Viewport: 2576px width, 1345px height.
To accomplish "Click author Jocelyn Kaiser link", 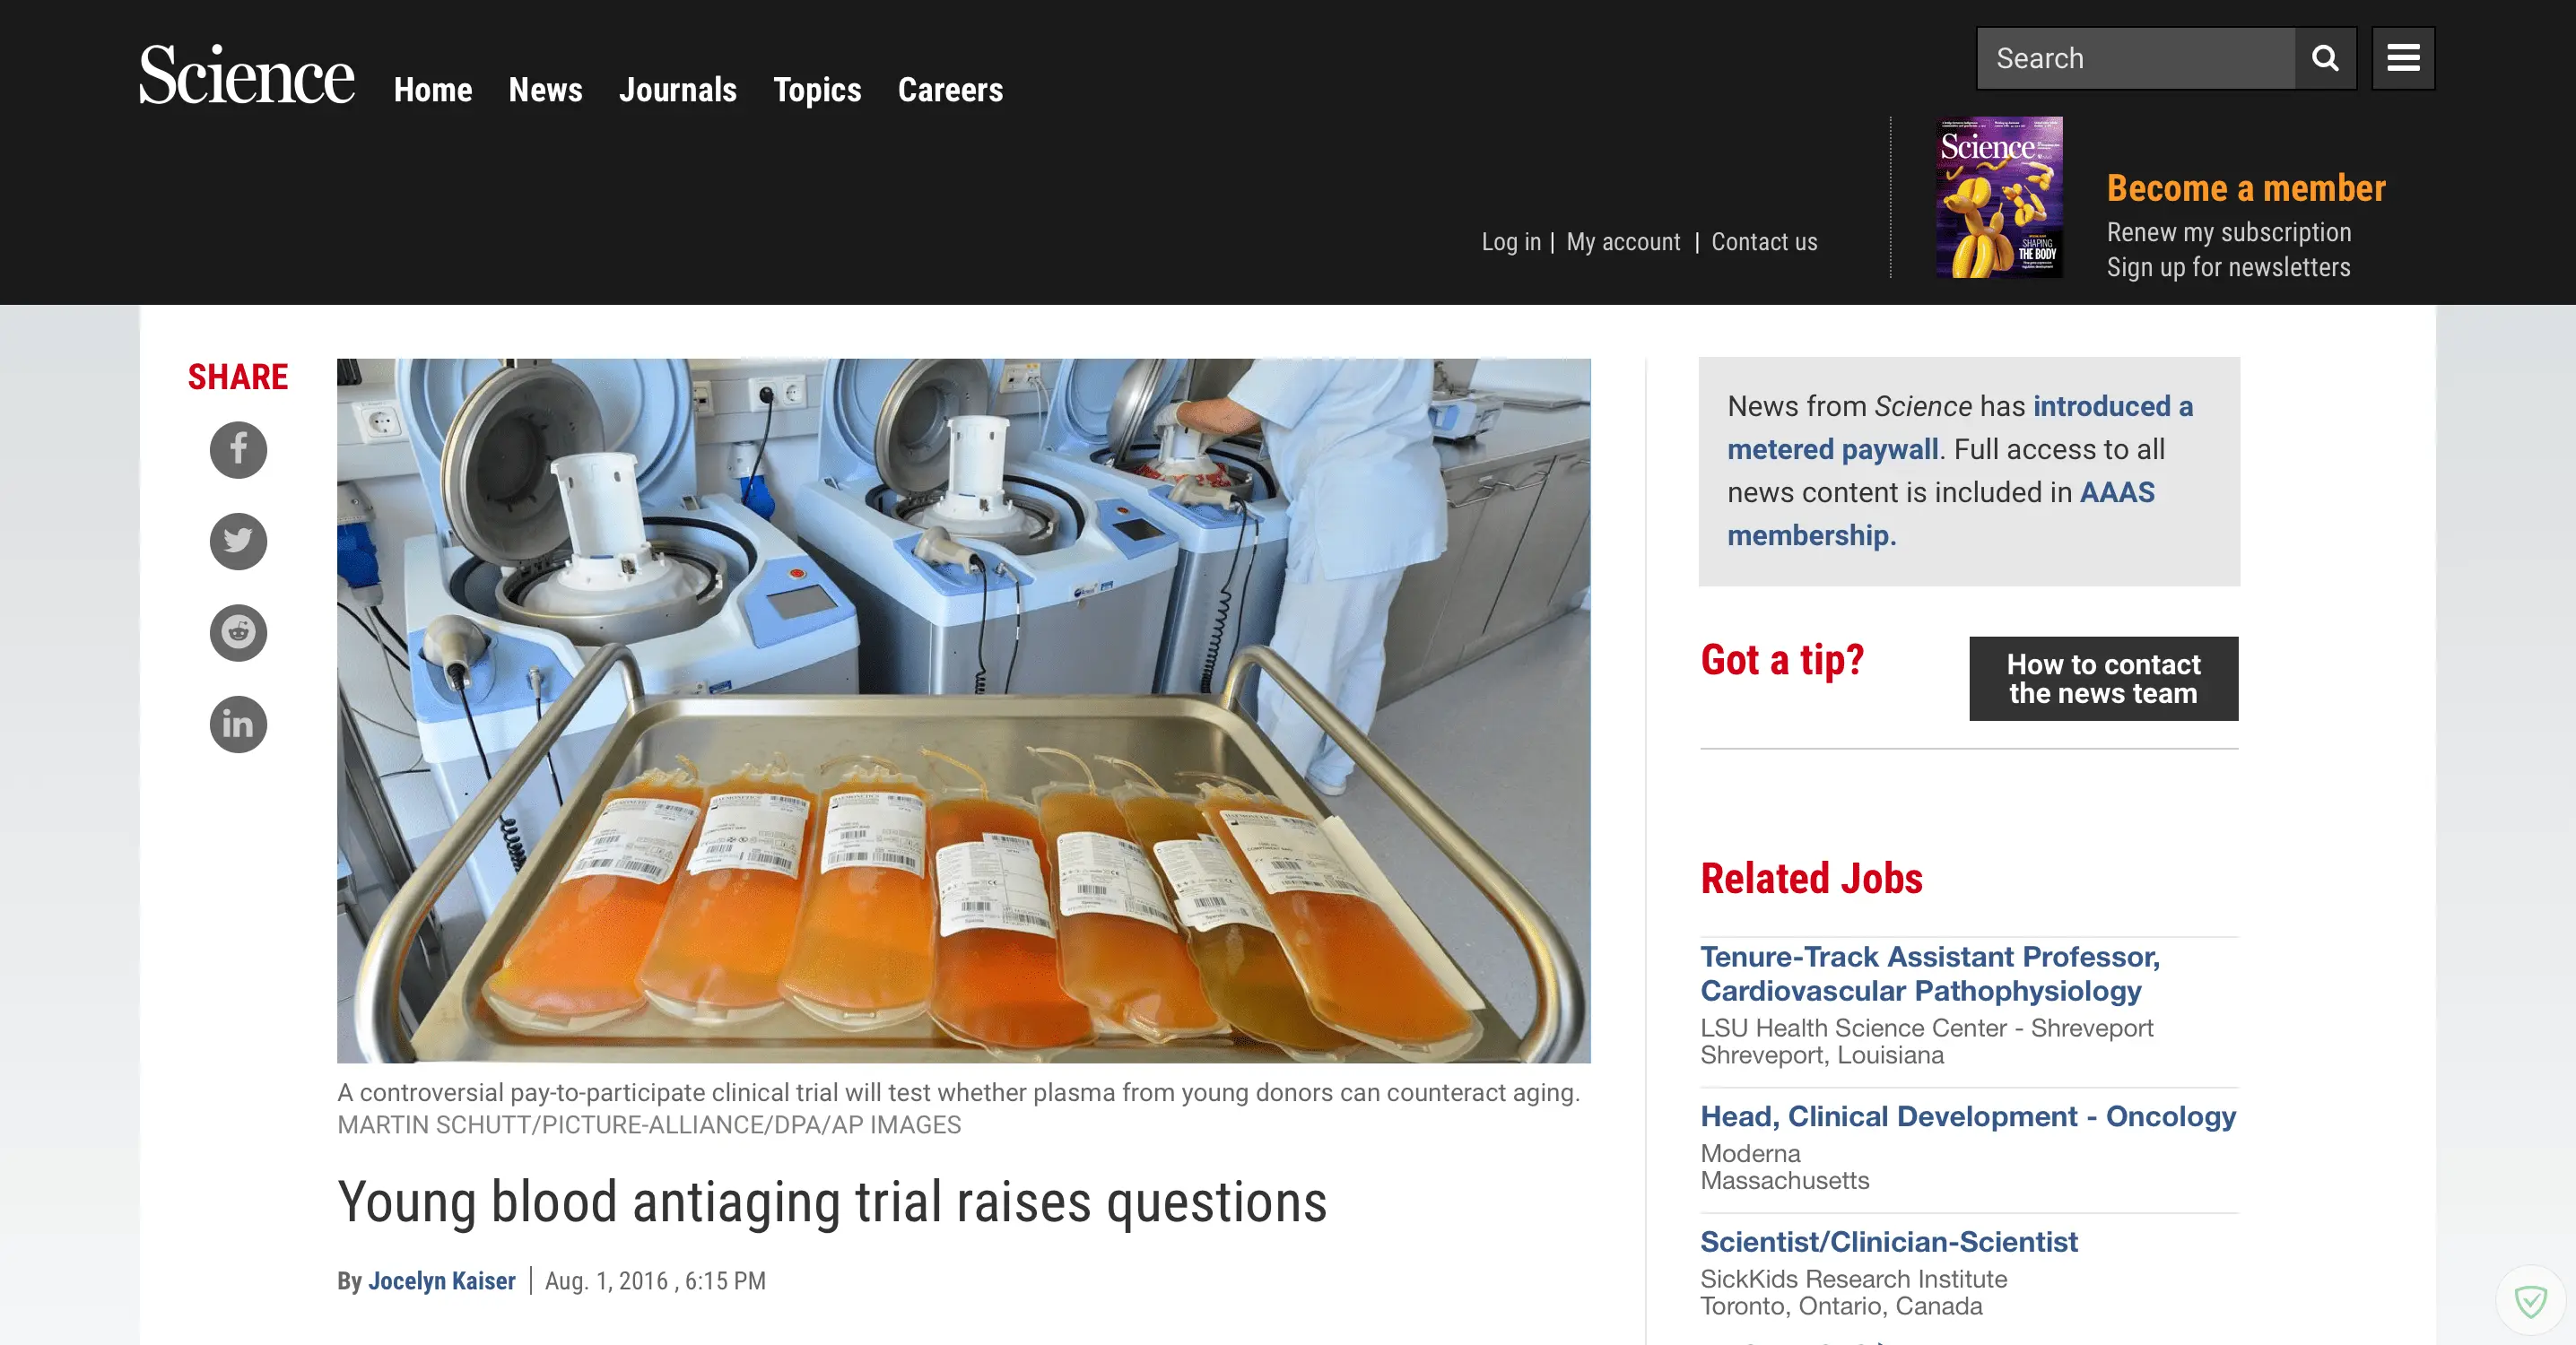I will tap(442, 1281).
